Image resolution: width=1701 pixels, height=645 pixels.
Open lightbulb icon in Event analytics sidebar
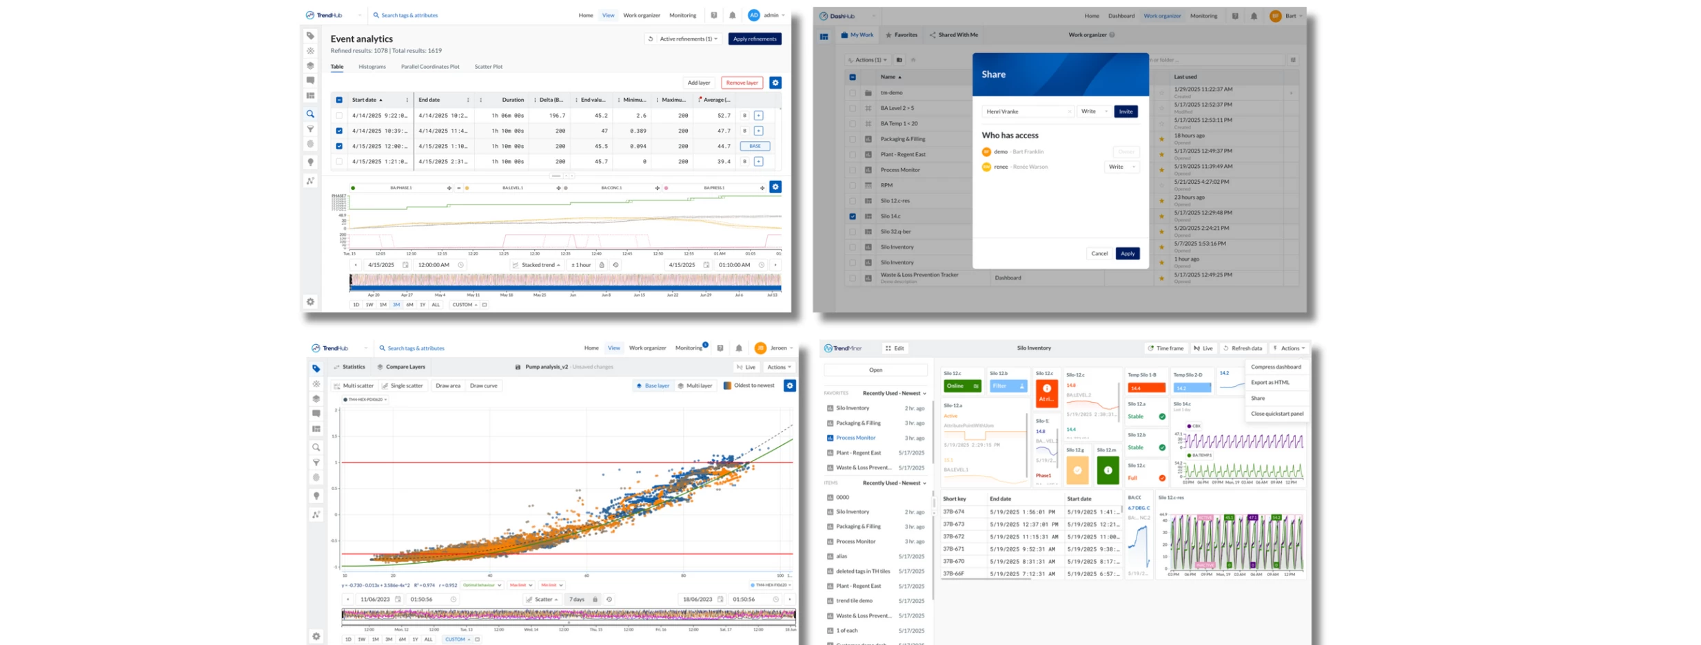(311, 162)
